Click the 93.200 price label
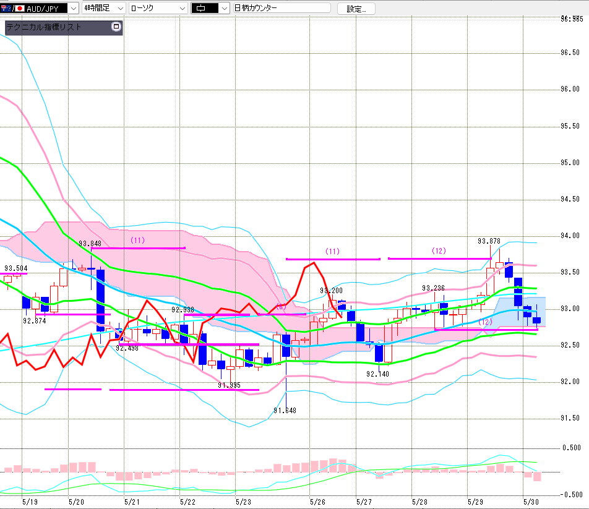Image resolution: width=589 pixels, height=509 pixels. (332, 290)
